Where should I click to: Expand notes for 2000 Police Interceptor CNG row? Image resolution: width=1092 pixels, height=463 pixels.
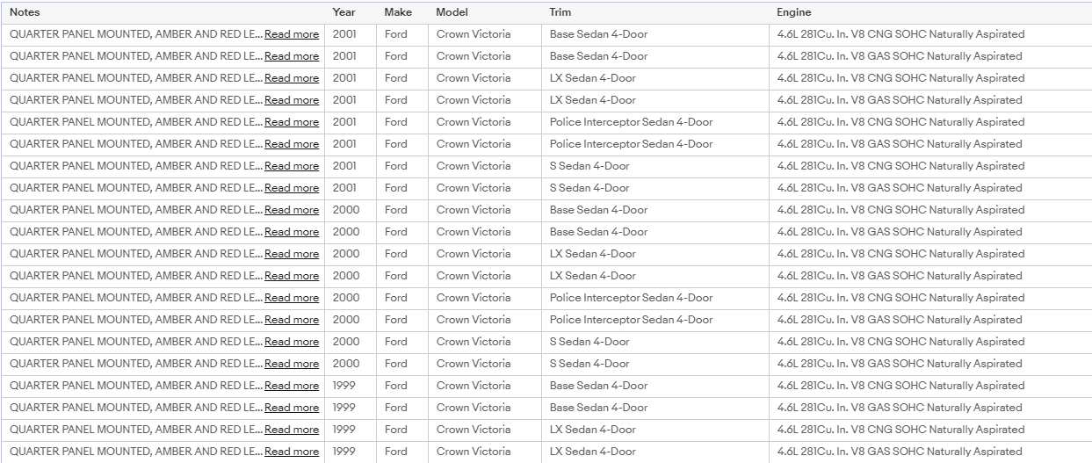tap(292, 298)
